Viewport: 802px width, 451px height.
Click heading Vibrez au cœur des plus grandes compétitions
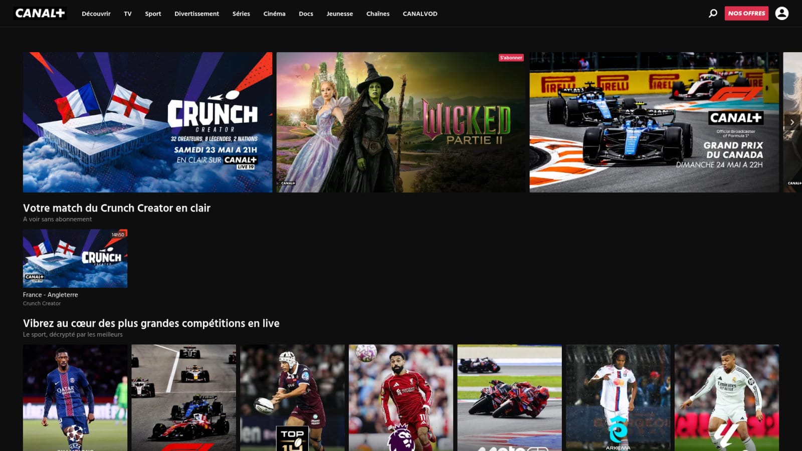(x=151, y=323)
